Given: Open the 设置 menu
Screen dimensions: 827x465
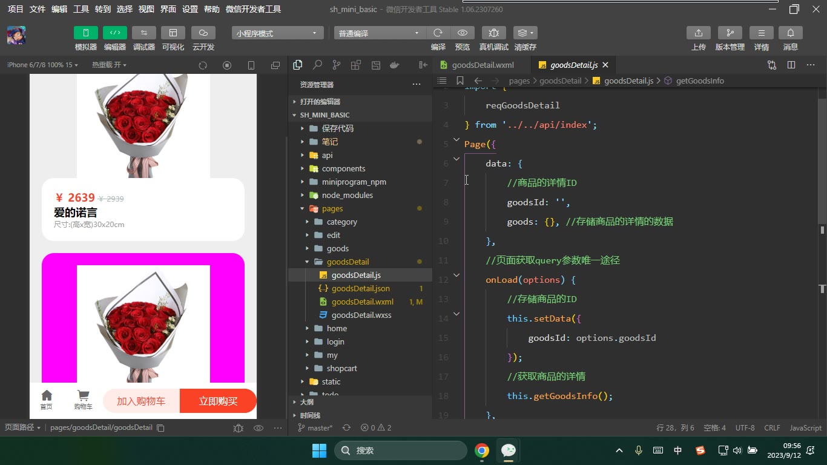Looking at the screenshot, I should click(190, 9).
